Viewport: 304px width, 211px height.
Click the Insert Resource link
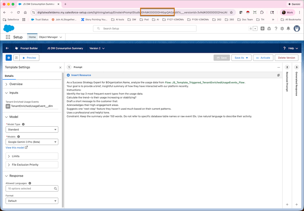pyautogui.click(x=81, y=75)
